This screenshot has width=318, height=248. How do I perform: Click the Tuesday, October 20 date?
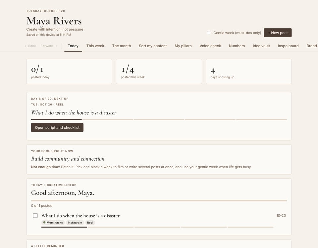tap(46, 11)
